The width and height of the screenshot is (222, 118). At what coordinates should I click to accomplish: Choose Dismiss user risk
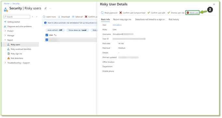[176, 13]
